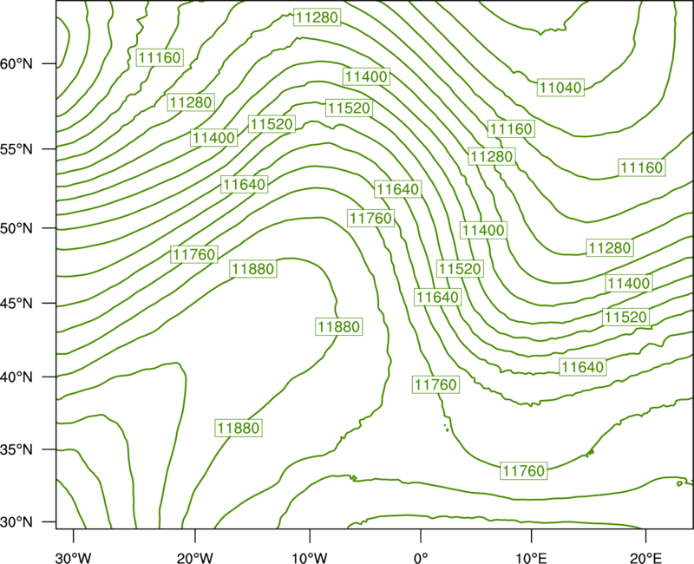Click the 11160 label nearest the 60°N tick

[160, 57]
